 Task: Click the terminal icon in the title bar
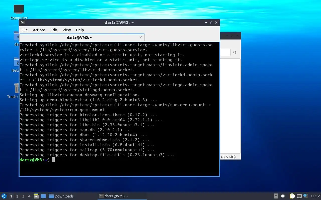pyautogui.click(x=22, y=22)
